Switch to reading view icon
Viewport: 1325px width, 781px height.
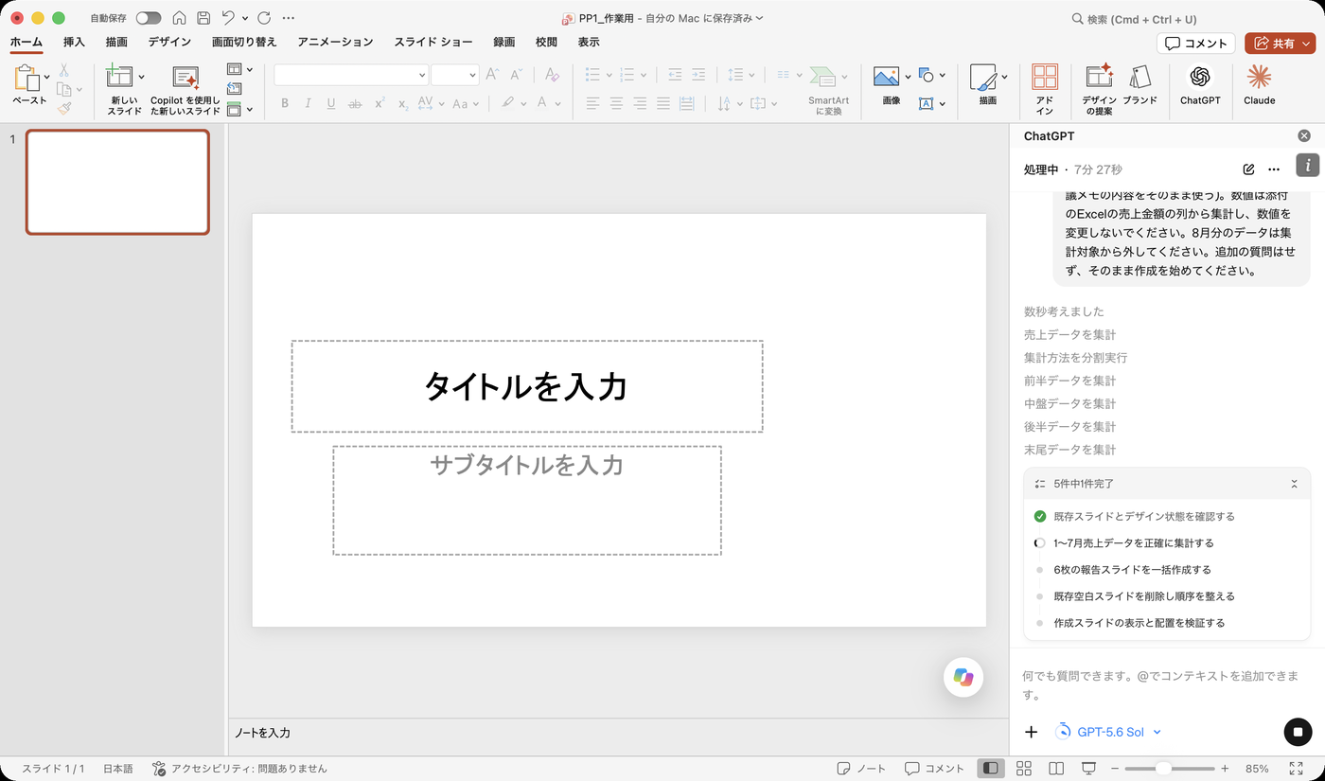pyautogui.click(x=1056, y=768)
